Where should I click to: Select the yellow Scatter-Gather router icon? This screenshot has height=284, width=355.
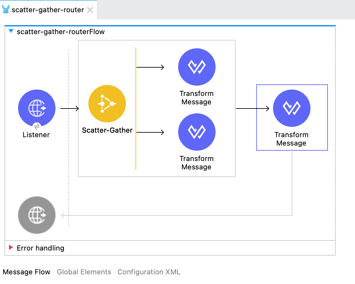click(107, 104)
